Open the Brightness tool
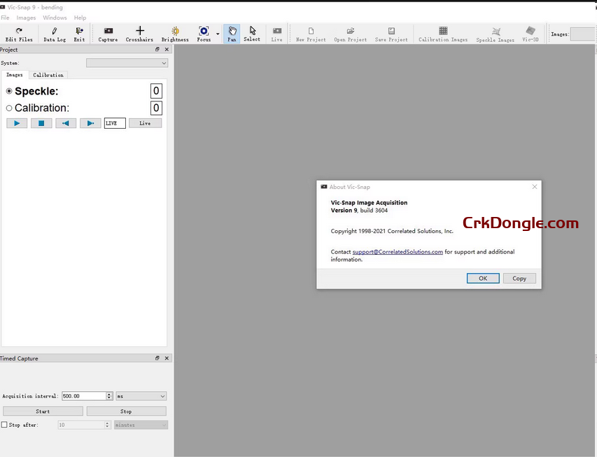This screenshot has height=457, width=597. pyautogui.click(x=175, y=34)
